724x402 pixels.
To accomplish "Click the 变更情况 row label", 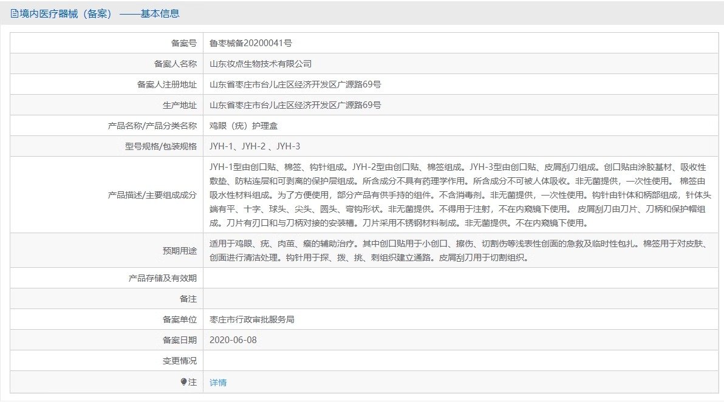I will click(x=180, y=361).
